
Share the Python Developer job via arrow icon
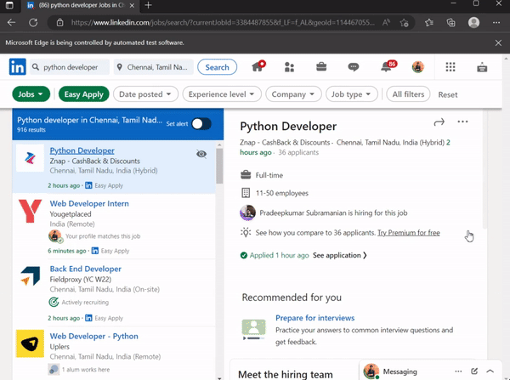click(x=439, y=122)
